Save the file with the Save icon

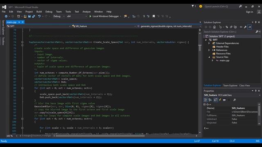pyautogui.click(x=29, y=16)
